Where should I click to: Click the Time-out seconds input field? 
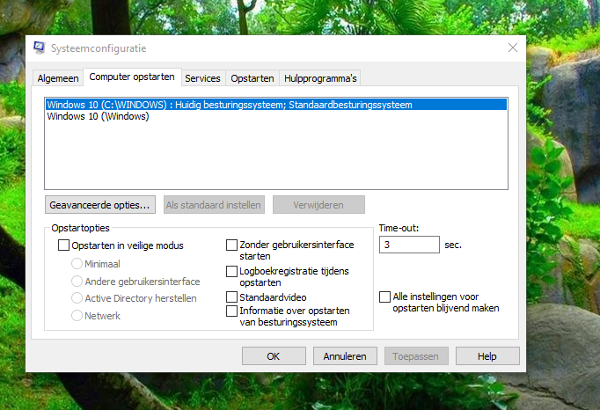tap(409, 245)
